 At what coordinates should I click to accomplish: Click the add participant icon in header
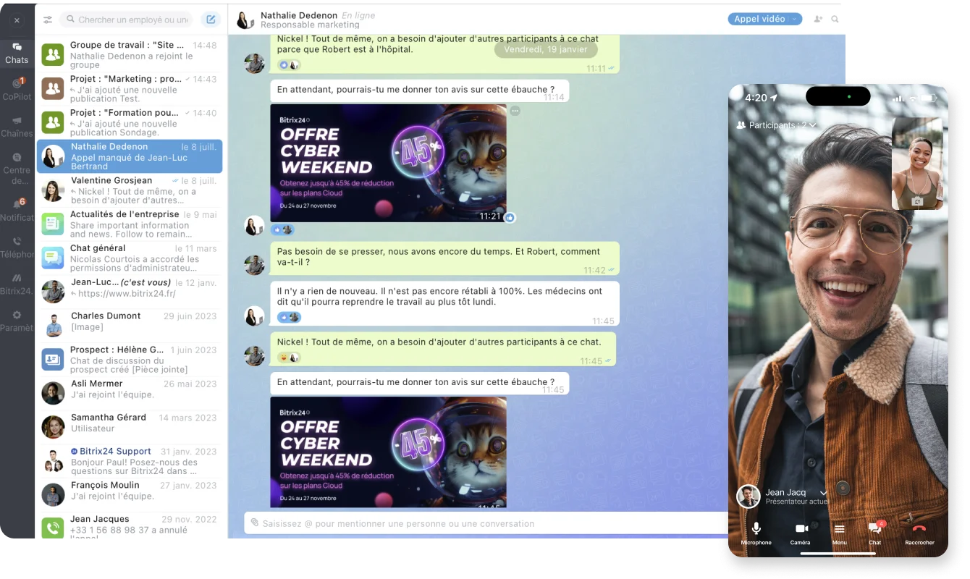coord(818,20)
